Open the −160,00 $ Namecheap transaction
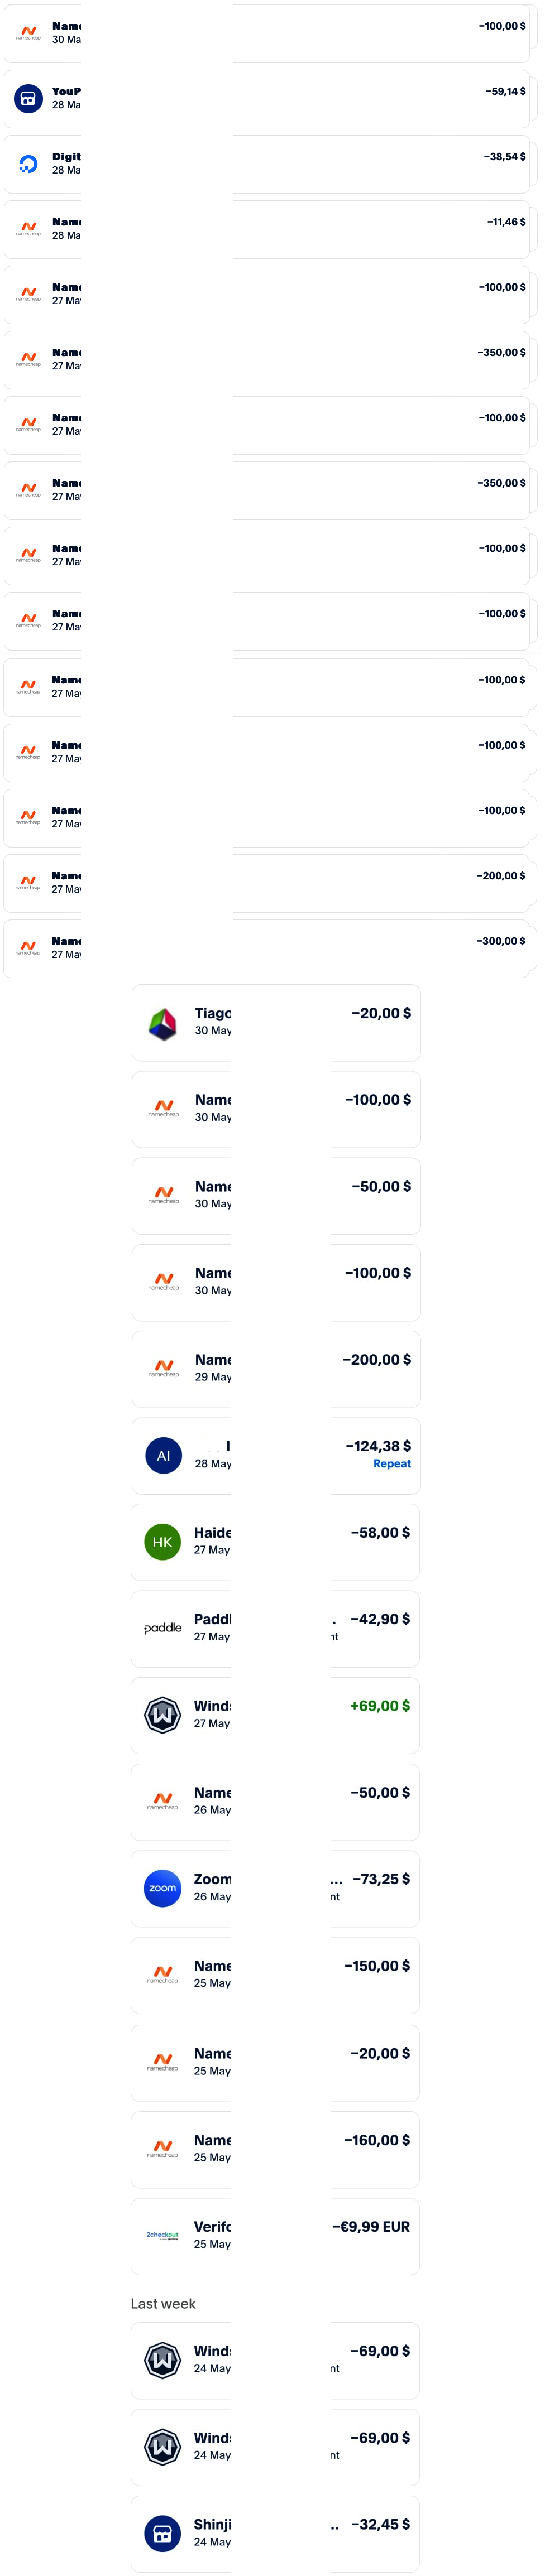 [x=275, y=2150]
